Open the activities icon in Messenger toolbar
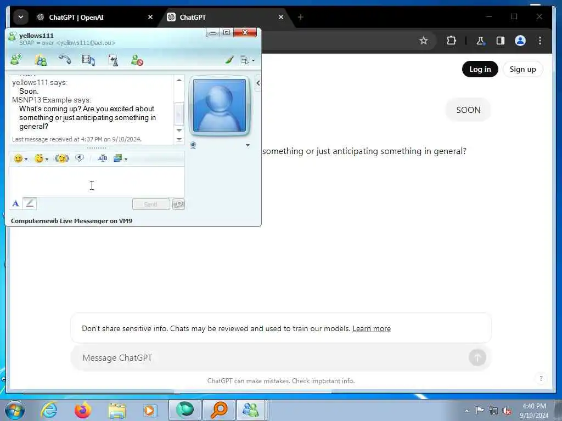The width and height of the screenshot is (562, 421). tap(113, 60)
